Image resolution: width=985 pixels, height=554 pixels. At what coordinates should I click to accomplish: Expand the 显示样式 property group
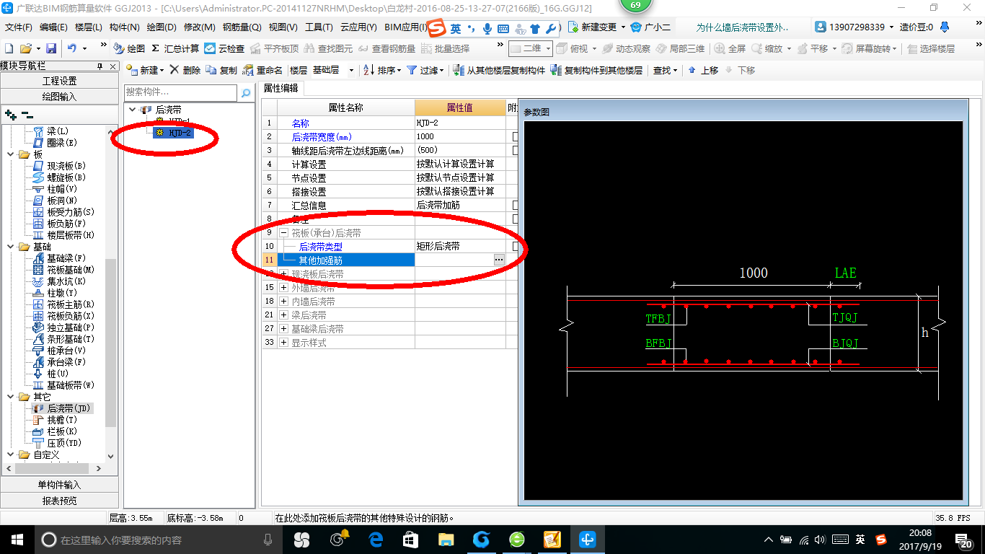283,343
